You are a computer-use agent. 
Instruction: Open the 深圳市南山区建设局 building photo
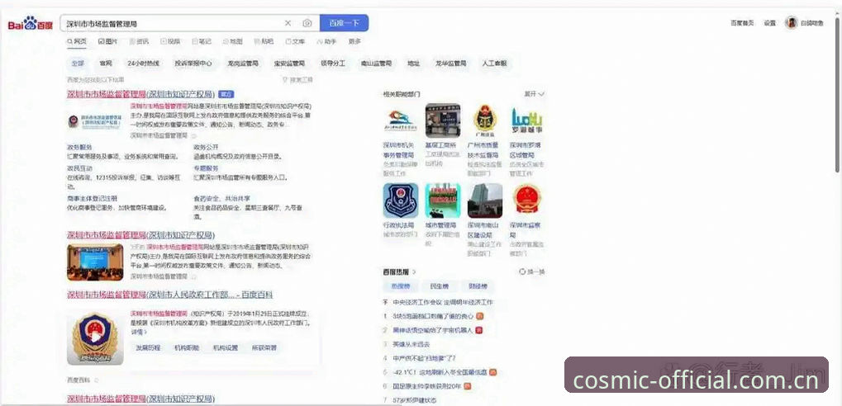[x=485, y=201]
